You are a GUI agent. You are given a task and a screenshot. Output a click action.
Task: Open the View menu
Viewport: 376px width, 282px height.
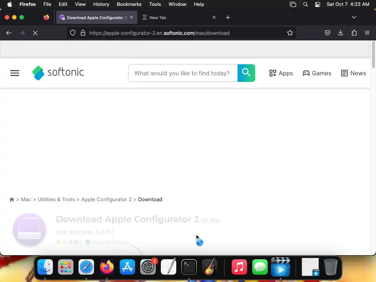80,4
